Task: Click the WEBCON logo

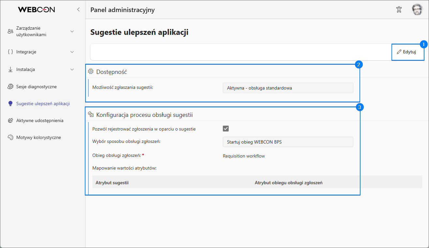Action: point(36,10)
